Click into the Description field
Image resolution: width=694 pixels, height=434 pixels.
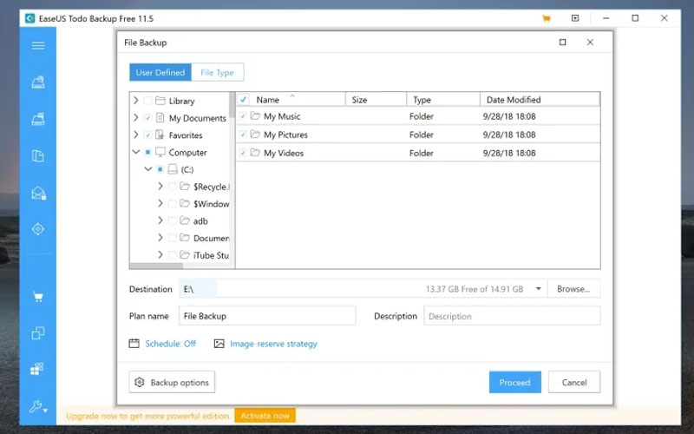(x=512, y=316)
